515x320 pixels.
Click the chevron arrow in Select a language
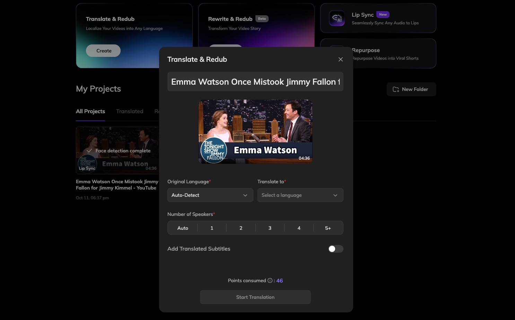click(335, 195)
